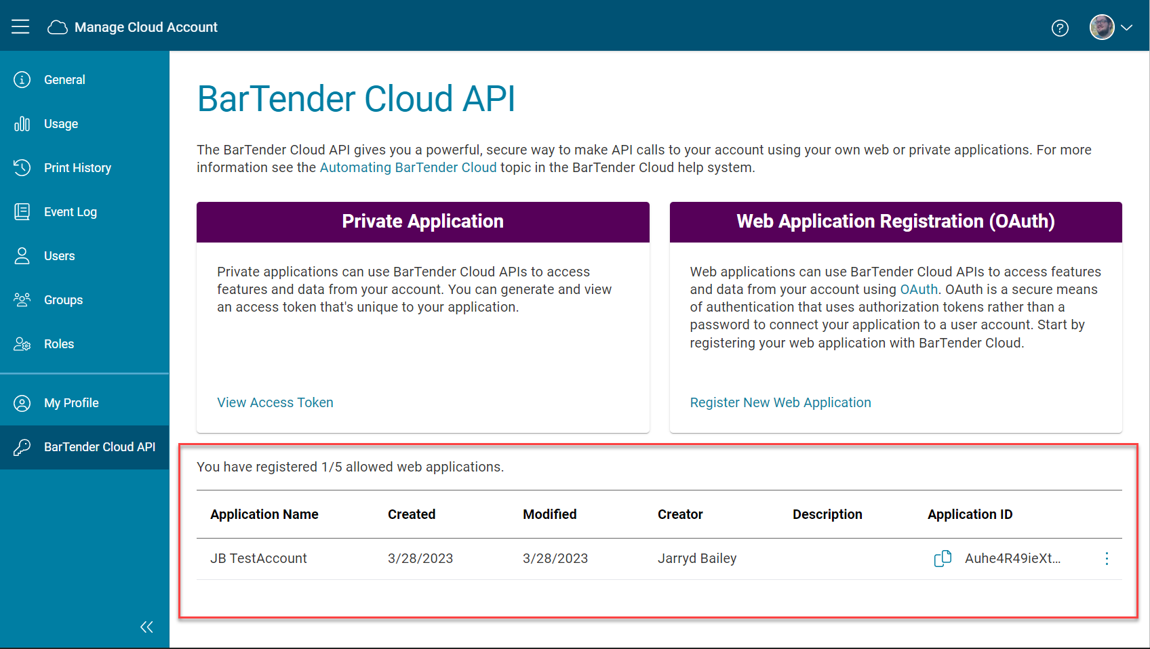Viewport: 1150px width, 649px height.
Task: Open the hamburger navigation menu
Action: pyautogui.click(x=20, y=26)
